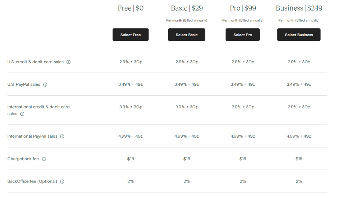This screenshot has width=337, height=198.
Task: Pick the Select Business plan button
Action: pos(299,35)
